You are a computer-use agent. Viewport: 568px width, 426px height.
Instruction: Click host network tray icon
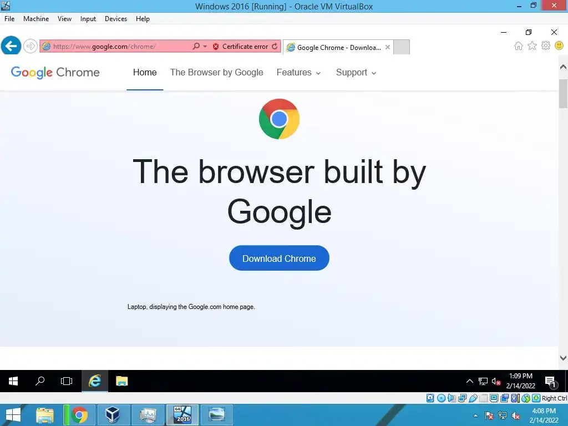[x=503, y=415]
